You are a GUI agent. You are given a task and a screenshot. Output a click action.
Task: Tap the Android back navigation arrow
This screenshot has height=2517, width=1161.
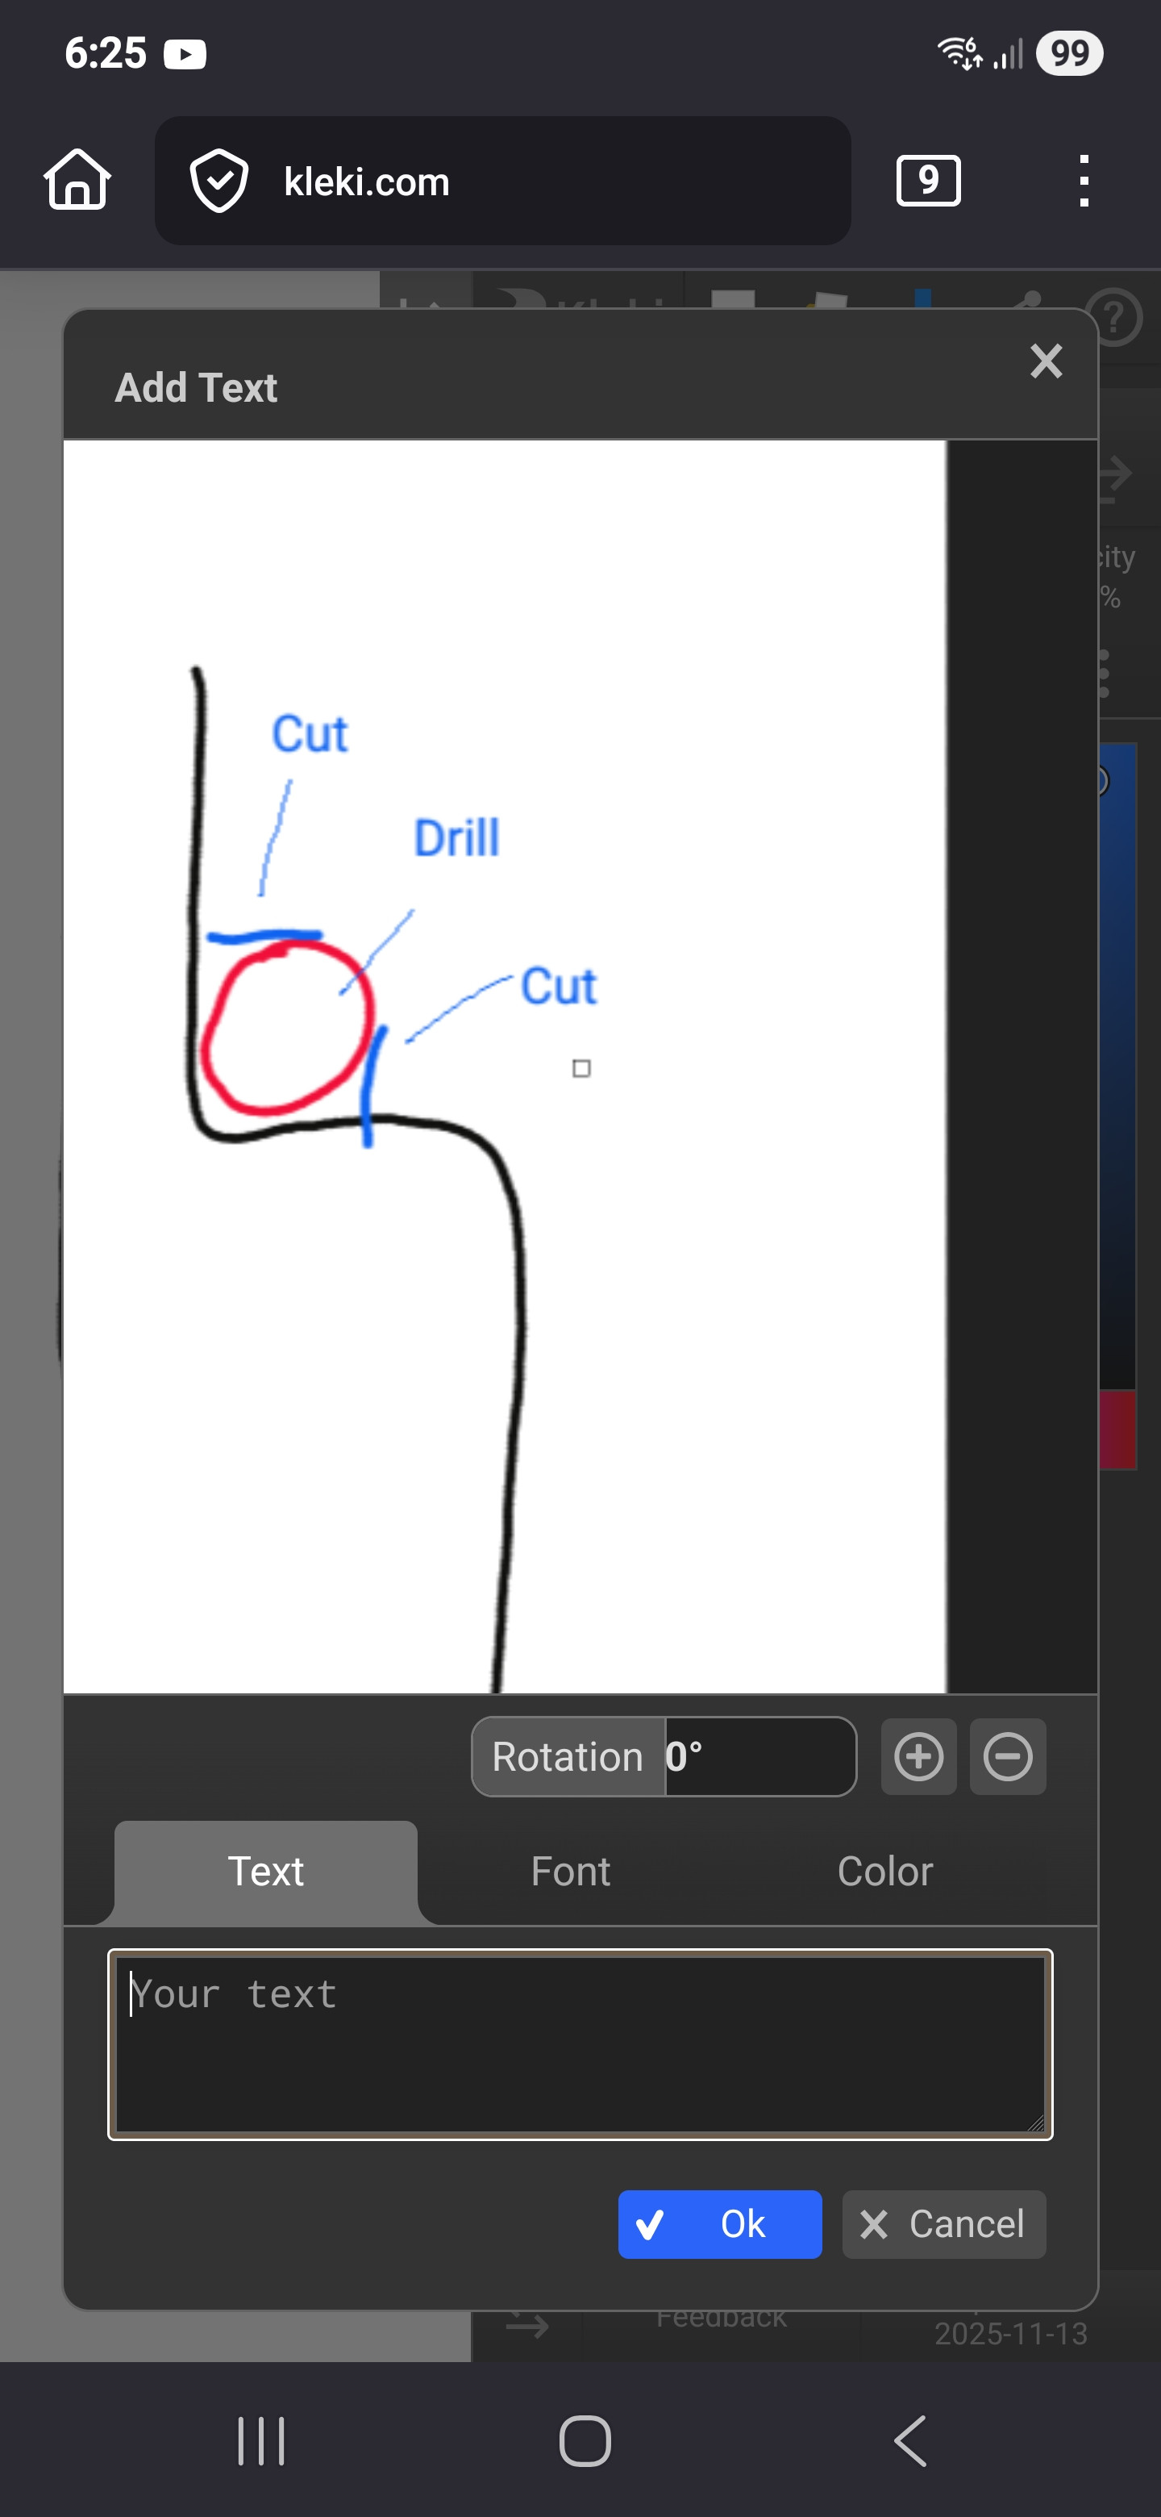click(910, 2440)
